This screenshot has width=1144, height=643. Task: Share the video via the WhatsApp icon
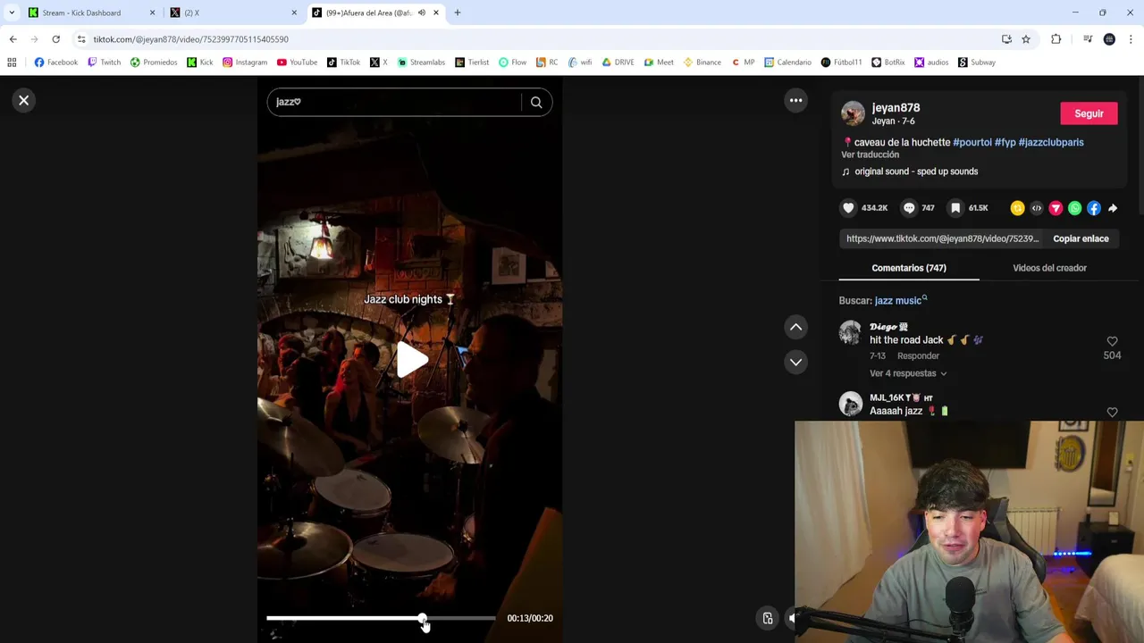pos(1074,208)
